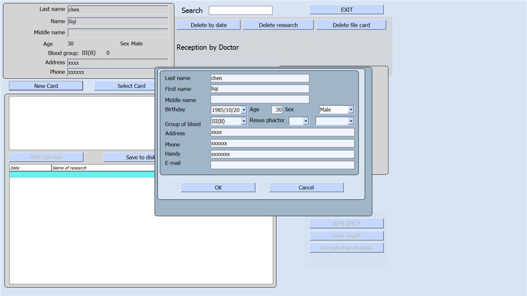Expand the Sex dropdown showing Male
This screenshot has width=527, height=296.
350,110
